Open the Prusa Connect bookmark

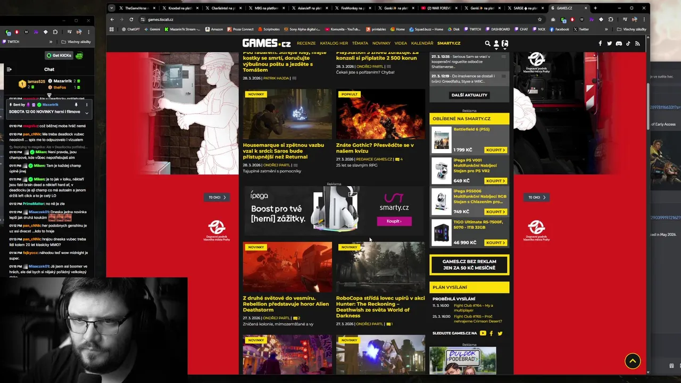click(x=240, y=29)
